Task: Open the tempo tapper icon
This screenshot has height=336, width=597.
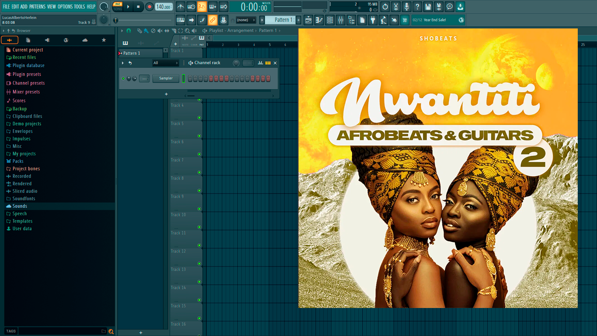Action: click(x=383, y=20)
